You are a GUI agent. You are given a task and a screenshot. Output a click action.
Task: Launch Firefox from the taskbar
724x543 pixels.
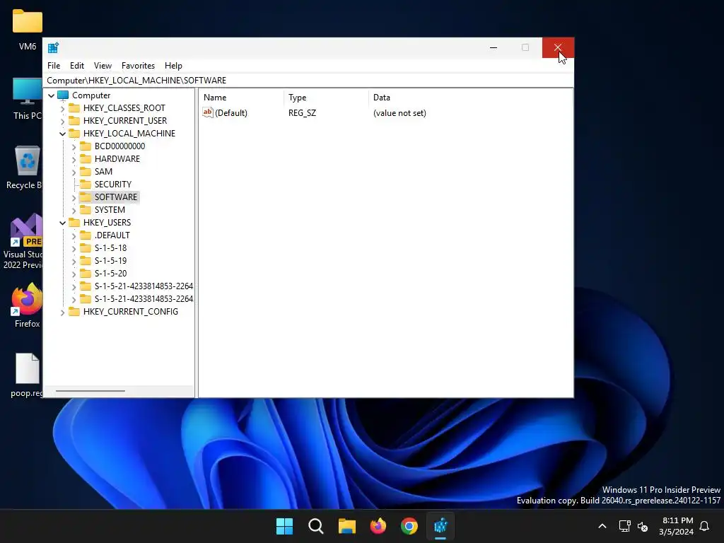378,526
